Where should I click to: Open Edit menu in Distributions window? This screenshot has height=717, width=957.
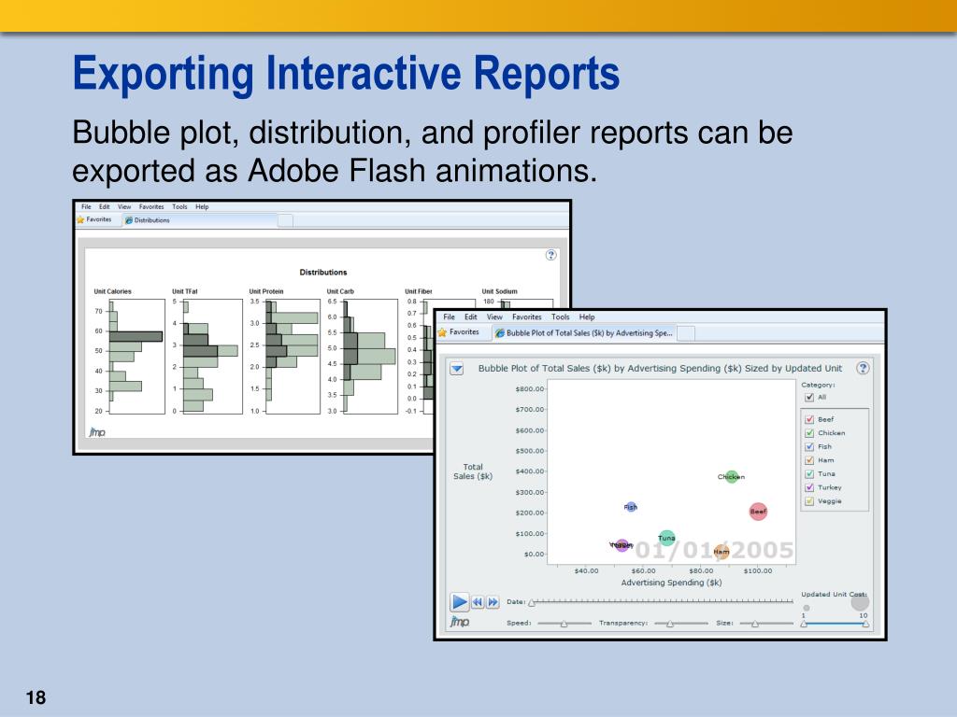point(105,206)
